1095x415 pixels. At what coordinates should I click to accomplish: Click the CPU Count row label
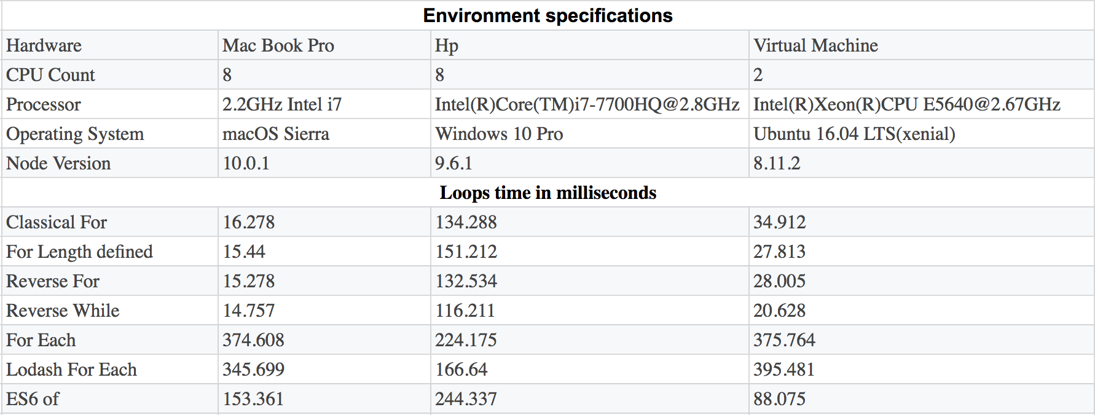pos(110,74)
